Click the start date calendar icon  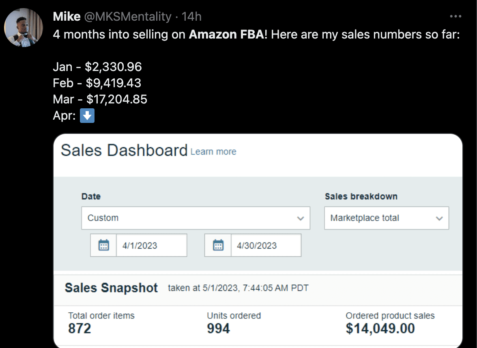pyautogui.click(x=104, y=245)
